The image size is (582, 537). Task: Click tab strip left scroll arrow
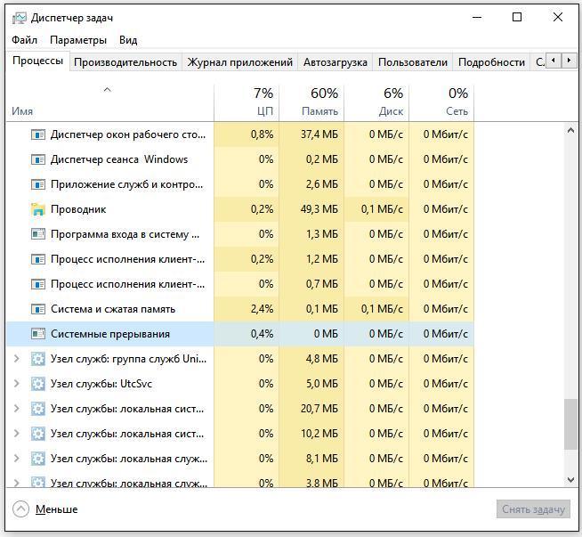point(554,60)
